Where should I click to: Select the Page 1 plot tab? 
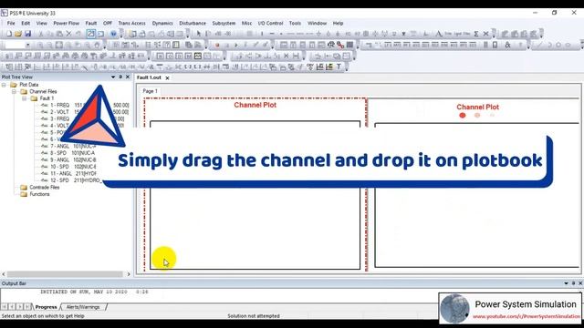pos(150,91)
